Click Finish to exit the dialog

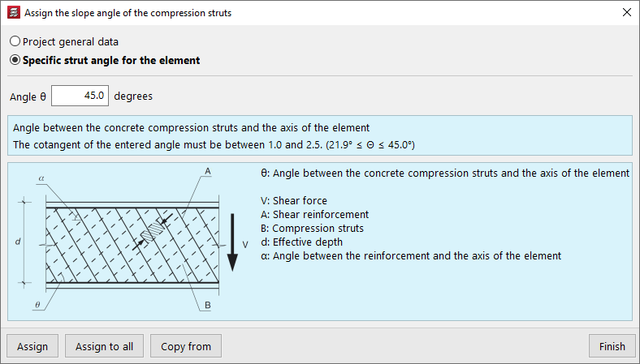(612, 346)
